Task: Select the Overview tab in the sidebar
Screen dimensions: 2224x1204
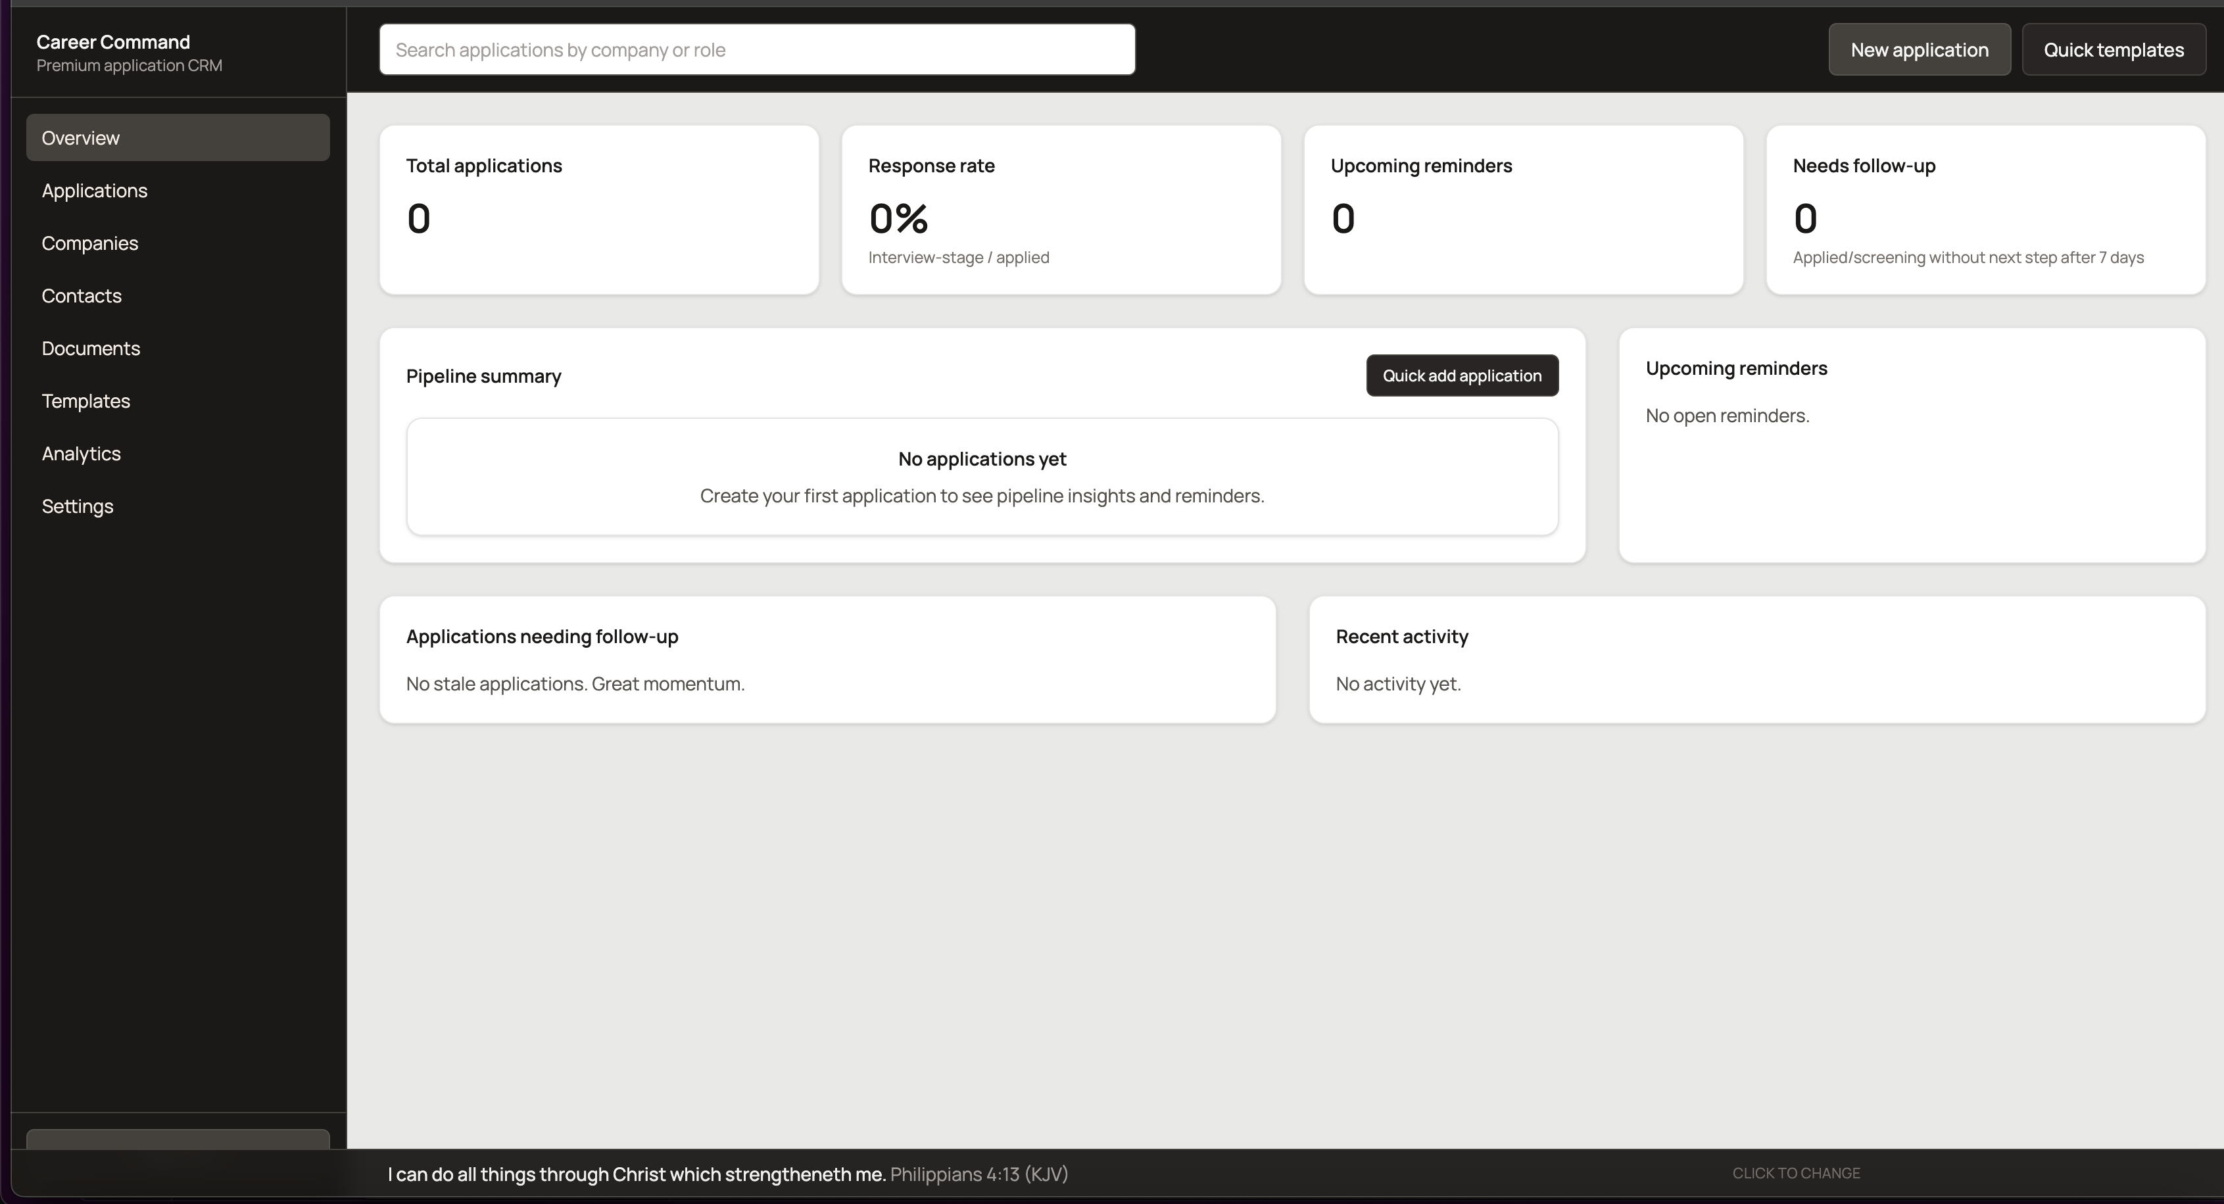Action: coord(80,137)
